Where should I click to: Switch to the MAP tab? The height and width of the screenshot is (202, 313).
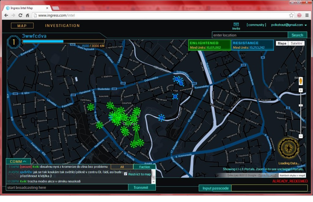pyautogui.click(x=22, y=26)
